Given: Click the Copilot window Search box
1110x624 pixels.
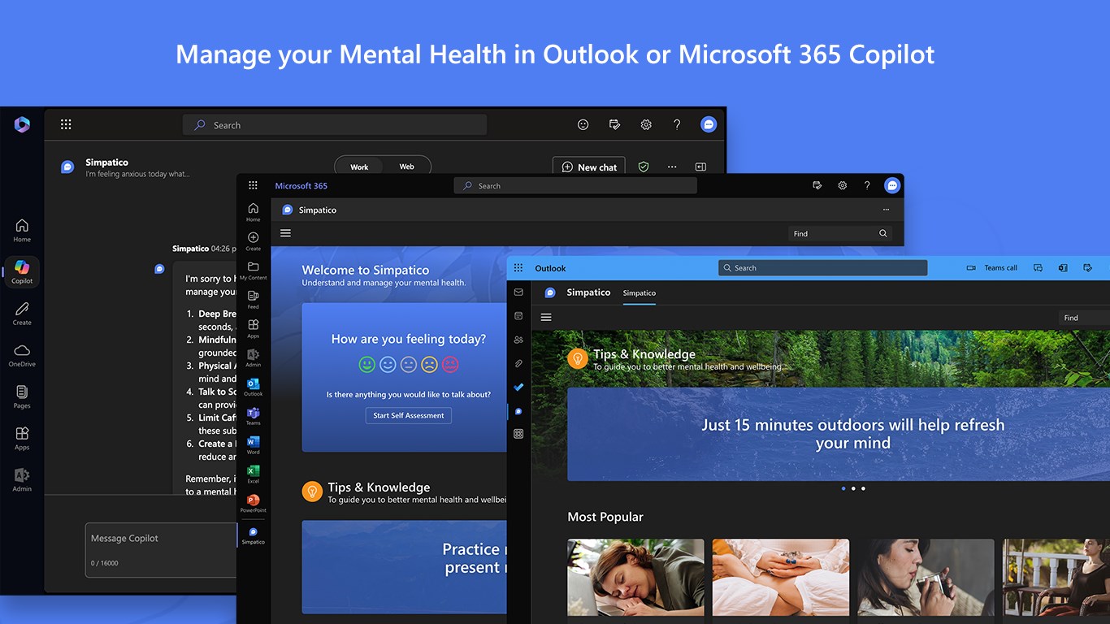Looking at the screenshot, I should pyautogui.click(x=335, y=124).
